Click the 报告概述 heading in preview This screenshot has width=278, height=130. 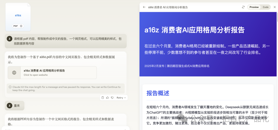158,93
